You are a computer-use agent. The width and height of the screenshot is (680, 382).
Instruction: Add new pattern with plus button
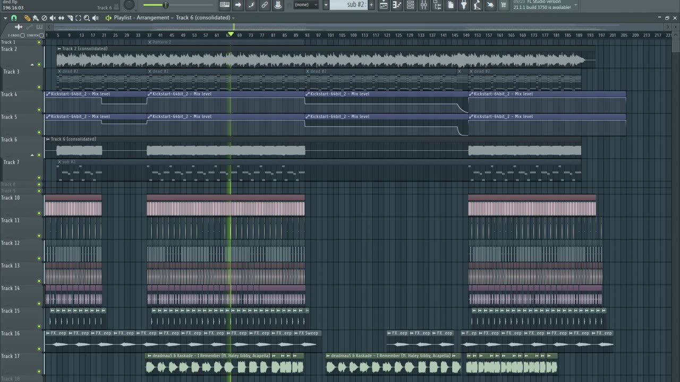tap(371, 5)
